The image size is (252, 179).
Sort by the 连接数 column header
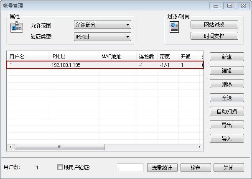coord(147,56)
